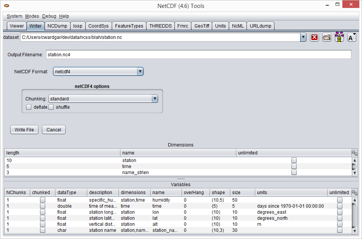The width and height of the screenshot is (362, 239).
Task: Click the app icon in the title bar
Action: point(6,6)
